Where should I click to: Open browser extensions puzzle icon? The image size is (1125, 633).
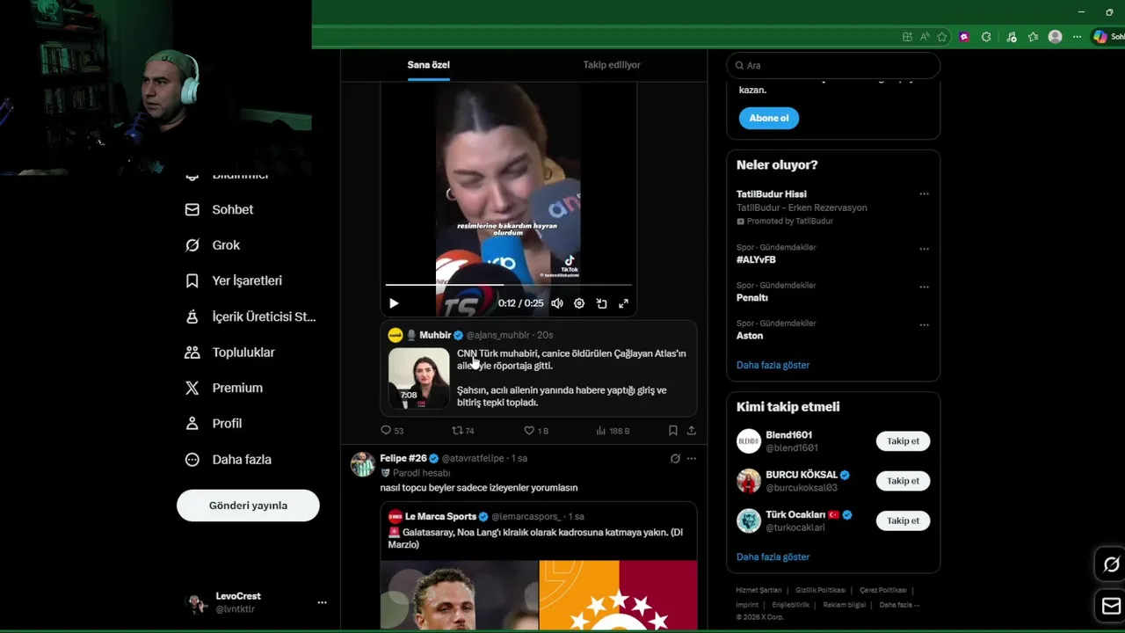pyautogui.click(x=986, y=37)
